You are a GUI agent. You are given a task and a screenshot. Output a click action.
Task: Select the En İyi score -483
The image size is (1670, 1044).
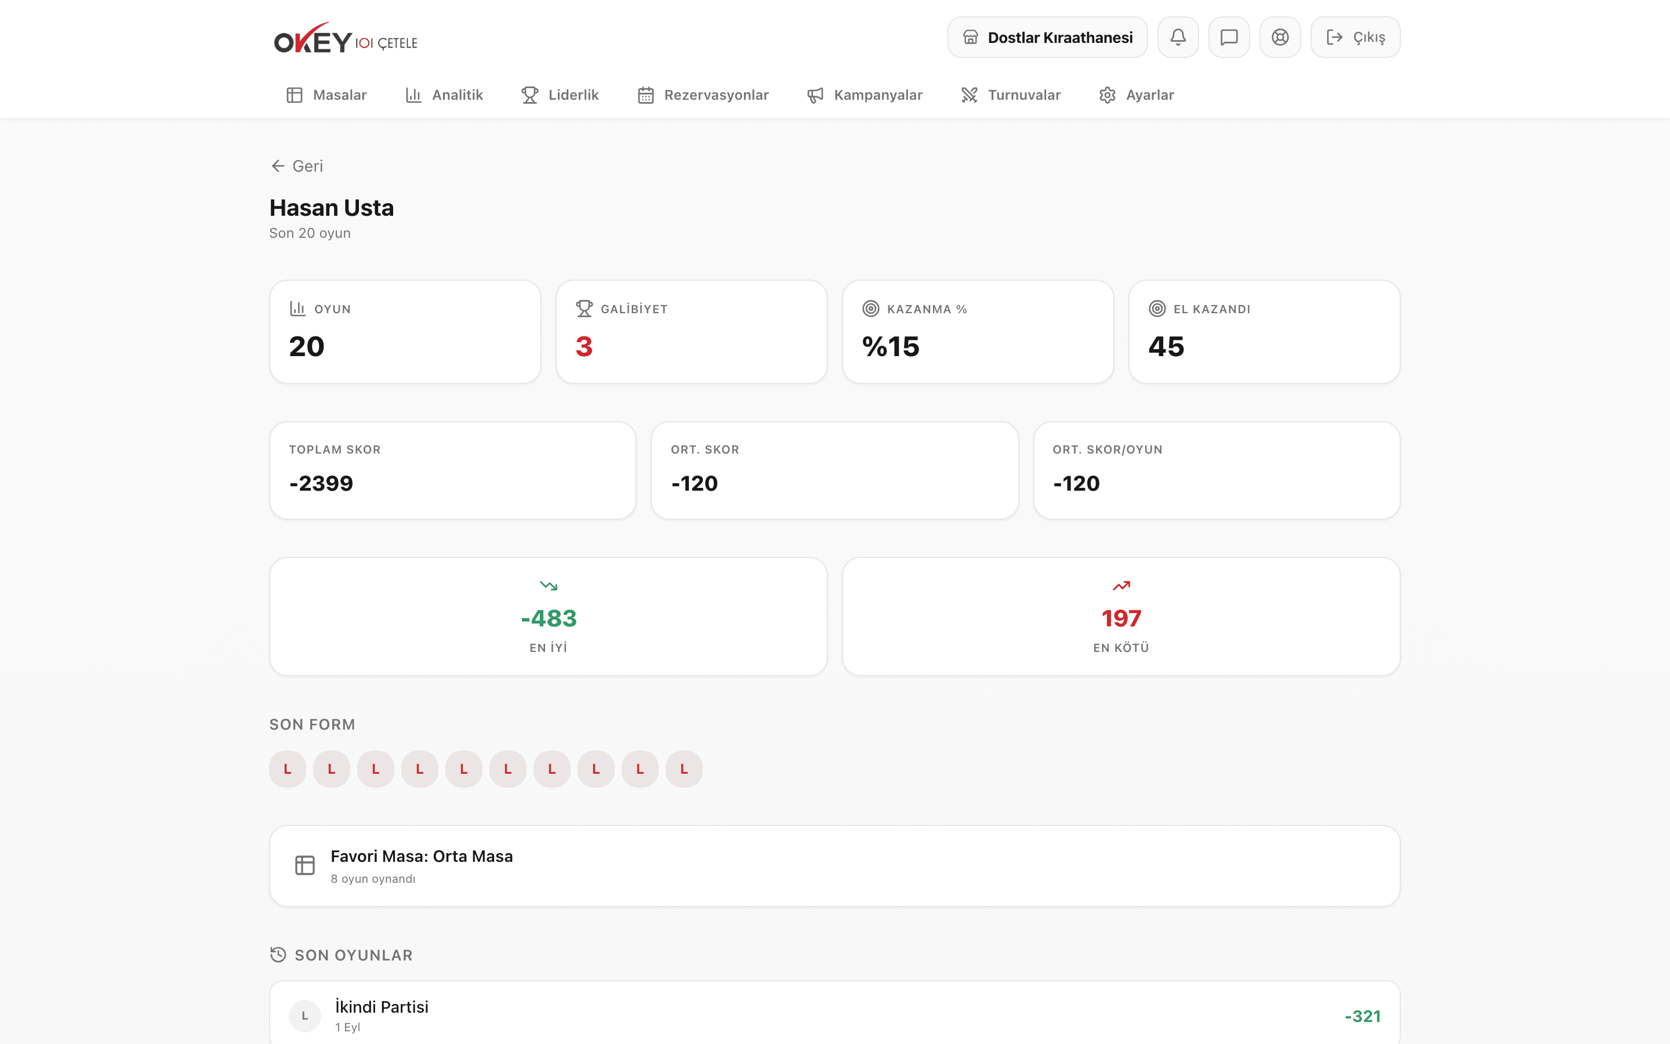(549, 619)
